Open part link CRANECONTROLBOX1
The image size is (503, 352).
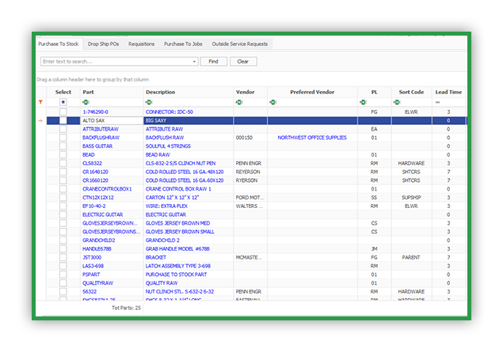[107, 189]
